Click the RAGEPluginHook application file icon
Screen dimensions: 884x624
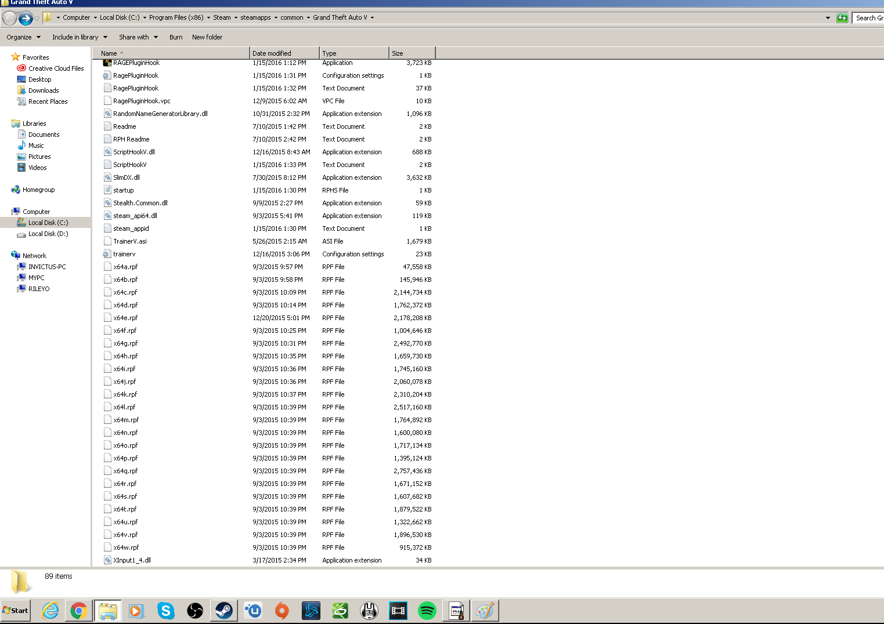tap(107, 63)
